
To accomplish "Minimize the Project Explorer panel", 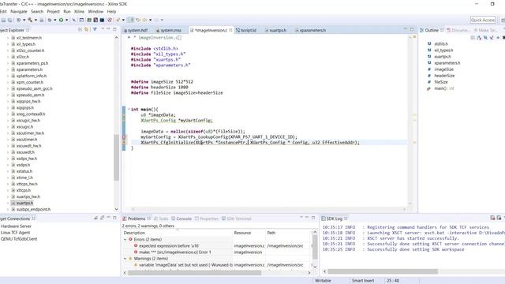I will (109, 29).
